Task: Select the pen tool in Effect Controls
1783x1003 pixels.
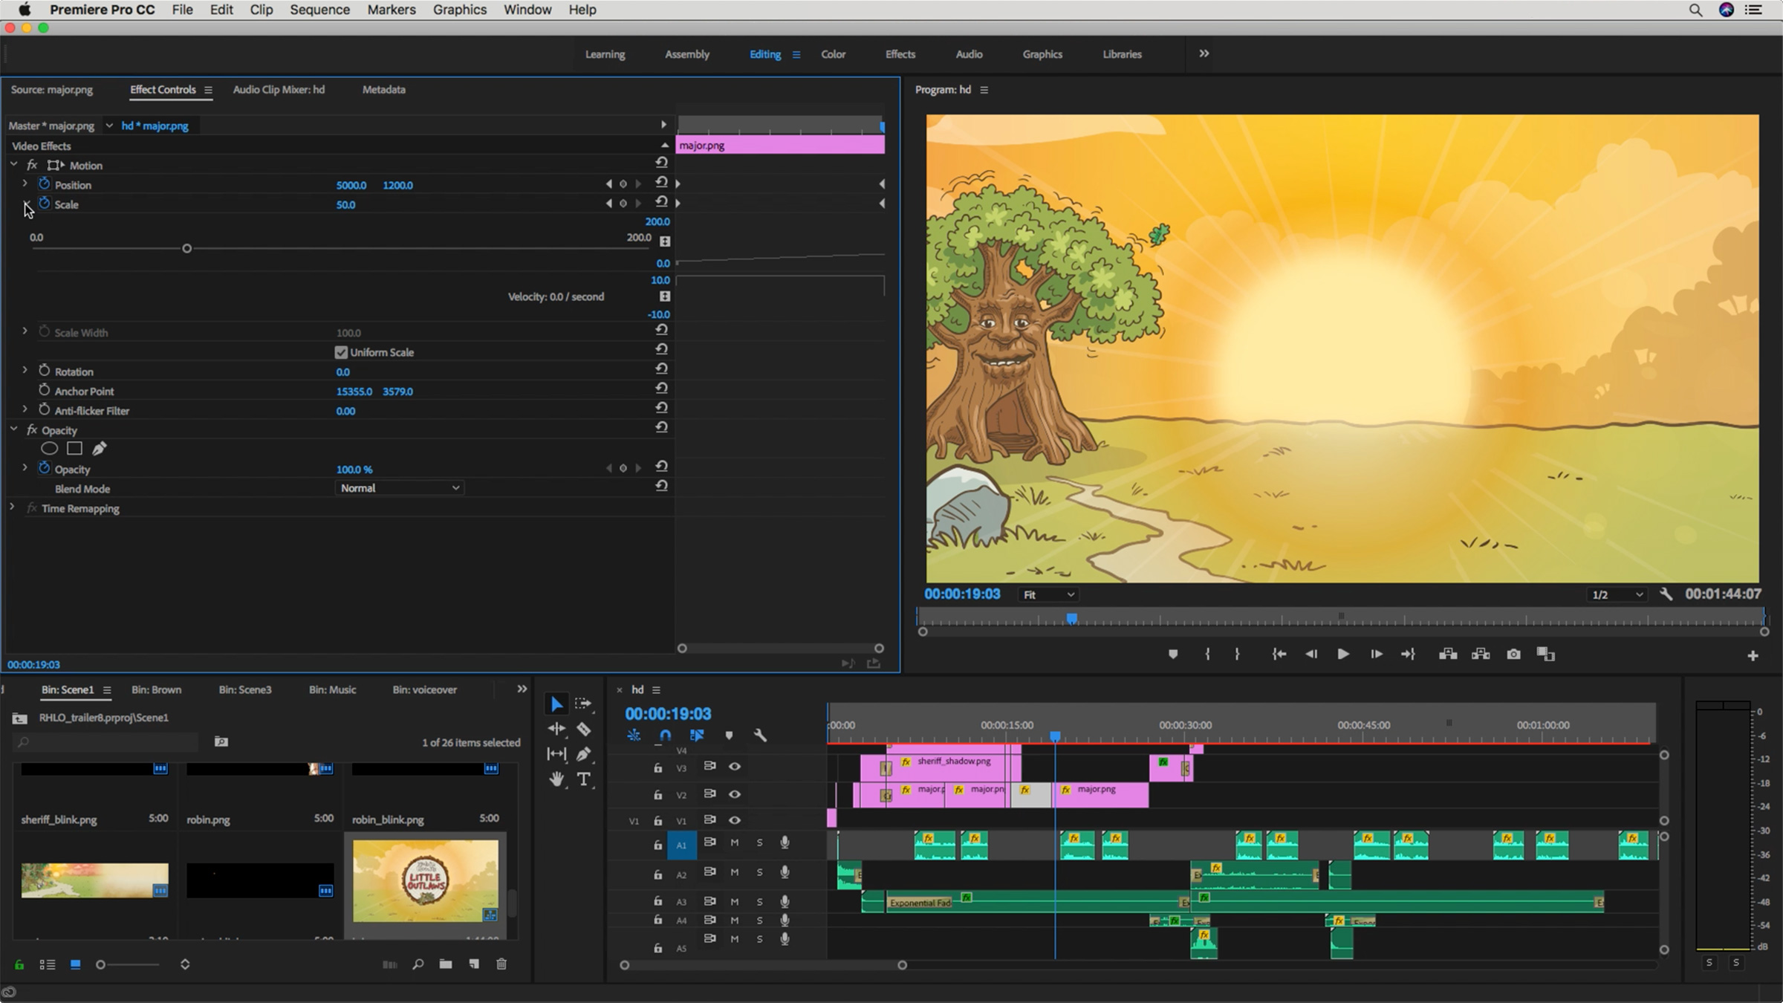Action: tap(100, 448)
